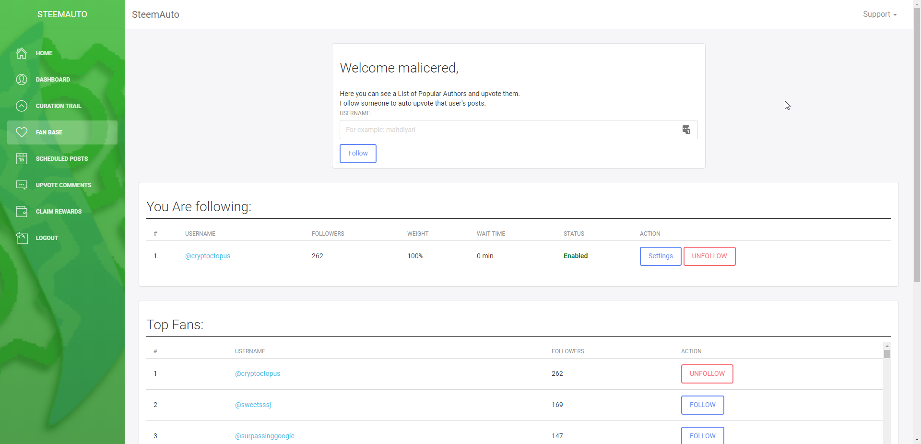
Task: Click the Claim Rewards wallet icon
Action: coord(22,212)
